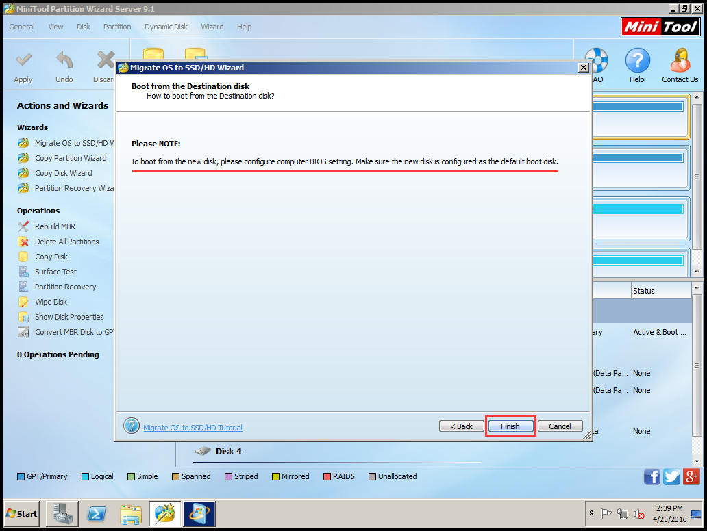This screenshot has height=531, width=707.
Task: Close the Migrate OS wizard dialog
Action: pyautogui.click(x=584, y=68)
